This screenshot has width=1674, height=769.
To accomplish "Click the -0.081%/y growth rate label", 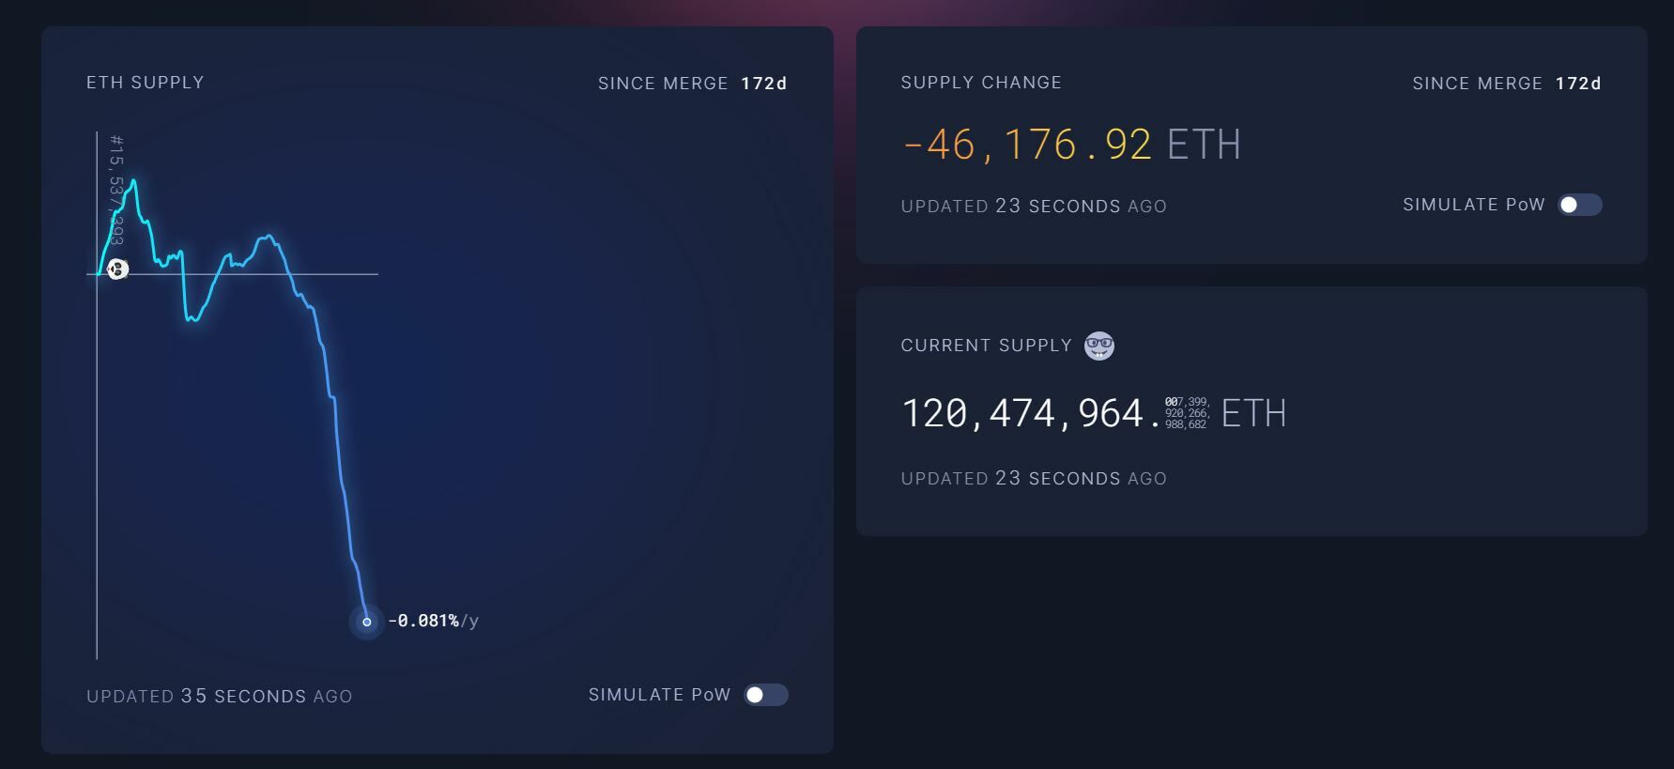I will 433,621.
